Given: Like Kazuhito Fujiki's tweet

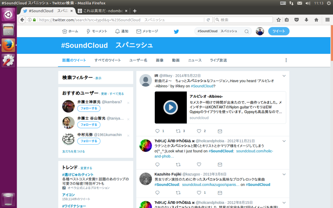Looking at the screenshot, I should coord(199,192).
